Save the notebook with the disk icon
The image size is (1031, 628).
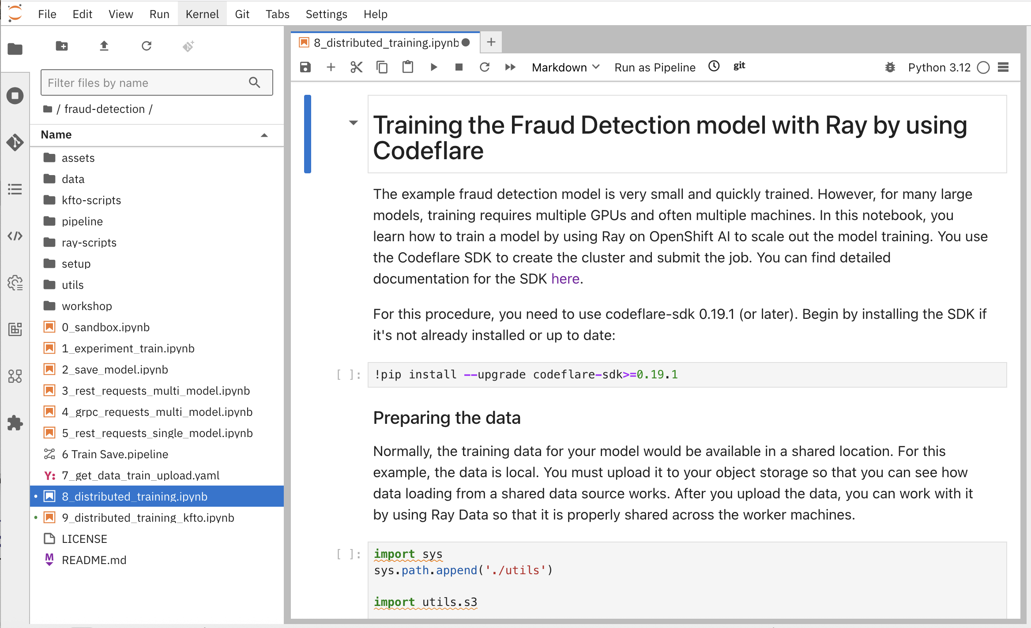tap(305, 67)
